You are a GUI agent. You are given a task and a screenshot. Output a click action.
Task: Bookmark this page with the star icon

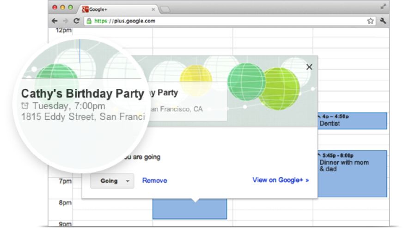(x=370, y=21)
